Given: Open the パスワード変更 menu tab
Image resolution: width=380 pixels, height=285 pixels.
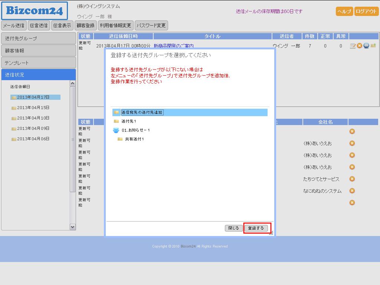Looking at the screenshot, I should point(151,26).
